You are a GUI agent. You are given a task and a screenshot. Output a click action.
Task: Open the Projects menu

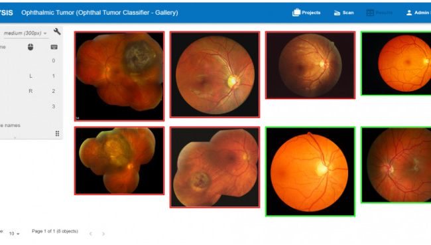point(306,13)
